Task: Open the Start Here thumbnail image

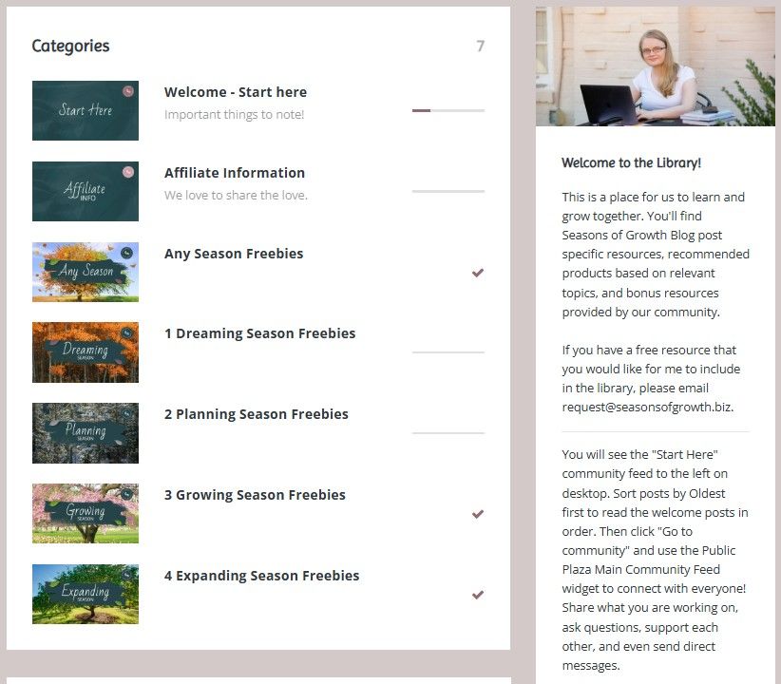Action: pyautogui.click(x=86, y=110)
